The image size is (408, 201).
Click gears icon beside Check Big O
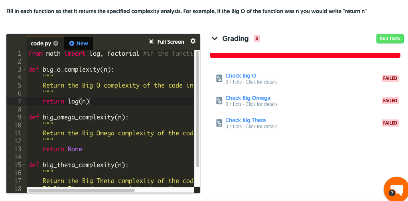coord(219,78)
